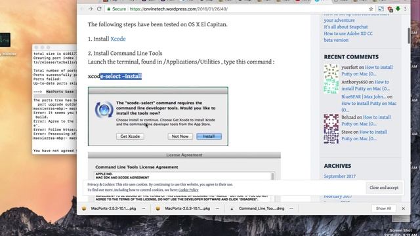Open Behzad's How to install Putty comment link
Screen dimensions: 420x236
point(366,121)
